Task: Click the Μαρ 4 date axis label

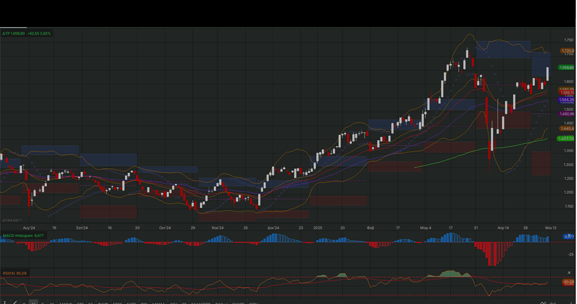Action: [x=426, y=227]
